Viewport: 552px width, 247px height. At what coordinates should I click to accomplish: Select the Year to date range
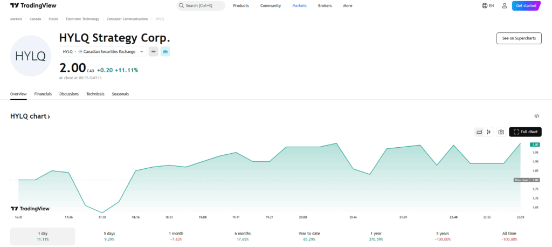point(309,236)
